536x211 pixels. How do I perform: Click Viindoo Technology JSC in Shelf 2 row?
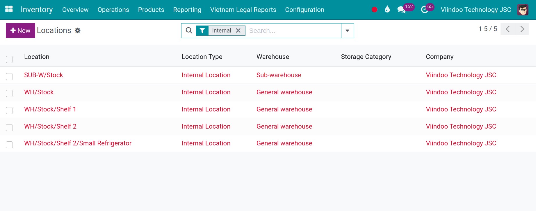[461, 127]
